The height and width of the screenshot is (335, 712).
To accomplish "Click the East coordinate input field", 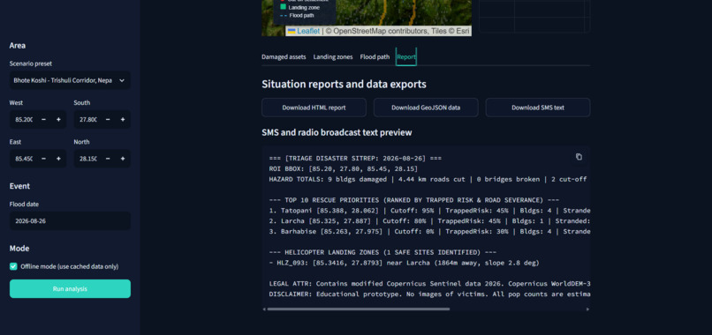I will click(24, 159).
